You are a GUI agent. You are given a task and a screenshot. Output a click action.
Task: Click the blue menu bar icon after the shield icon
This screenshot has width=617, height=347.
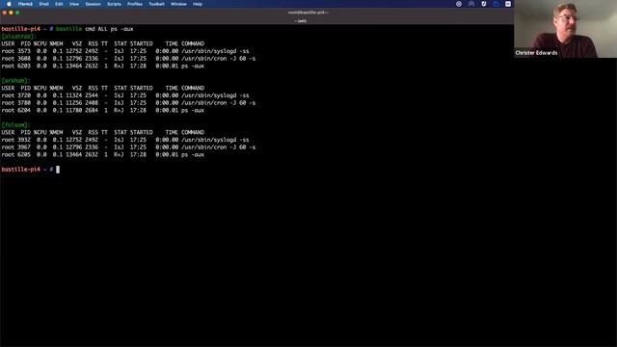[x=496, y=4]
